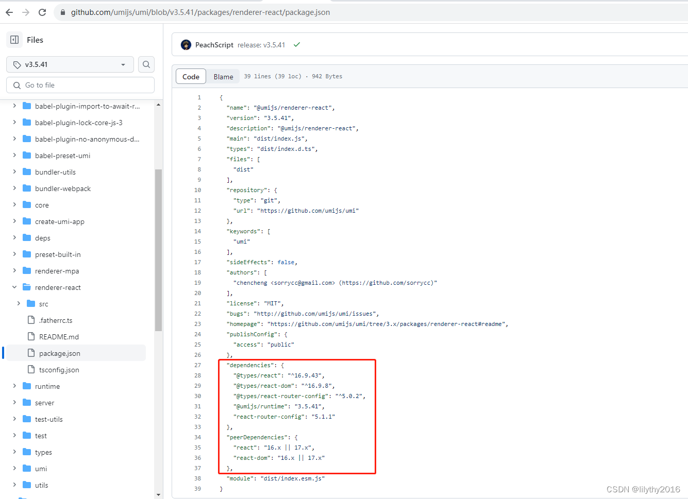The width and height of the screenshot is (688, 499).
Task: Click the renderer-mpa folder icon
Action: tap(27, 271)
